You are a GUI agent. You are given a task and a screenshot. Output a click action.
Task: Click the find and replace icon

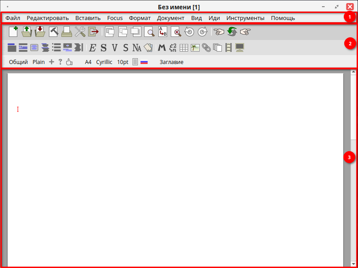tap(163, 32)
